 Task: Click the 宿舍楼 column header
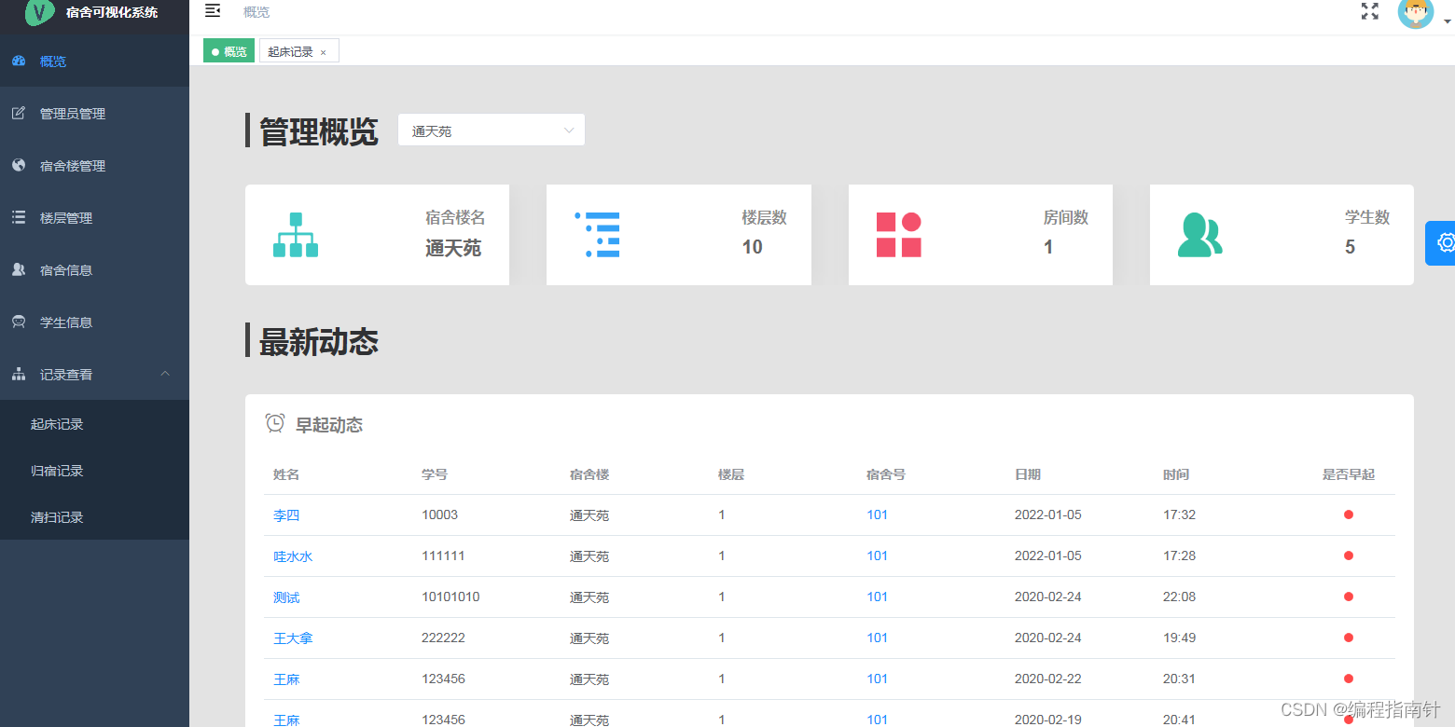[589, 474]
